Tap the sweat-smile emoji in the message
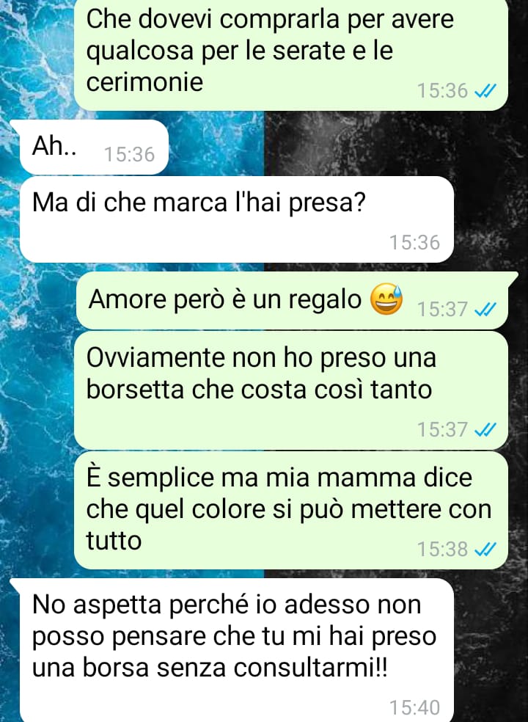This screenshot has width=528, height=722. (386, 299)
